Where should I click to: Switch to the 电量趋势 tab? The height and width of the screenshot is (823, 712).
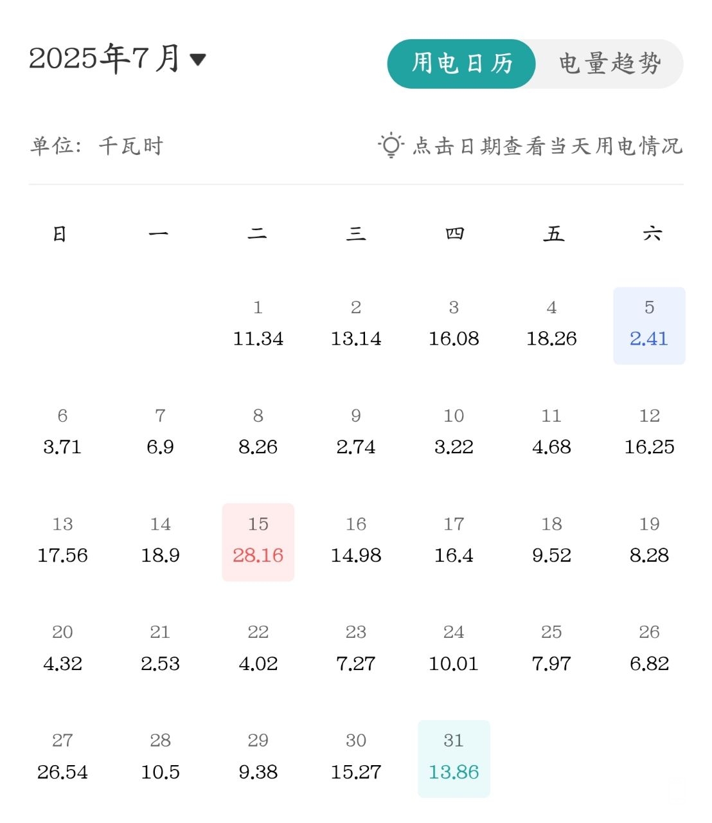point(609,64)
